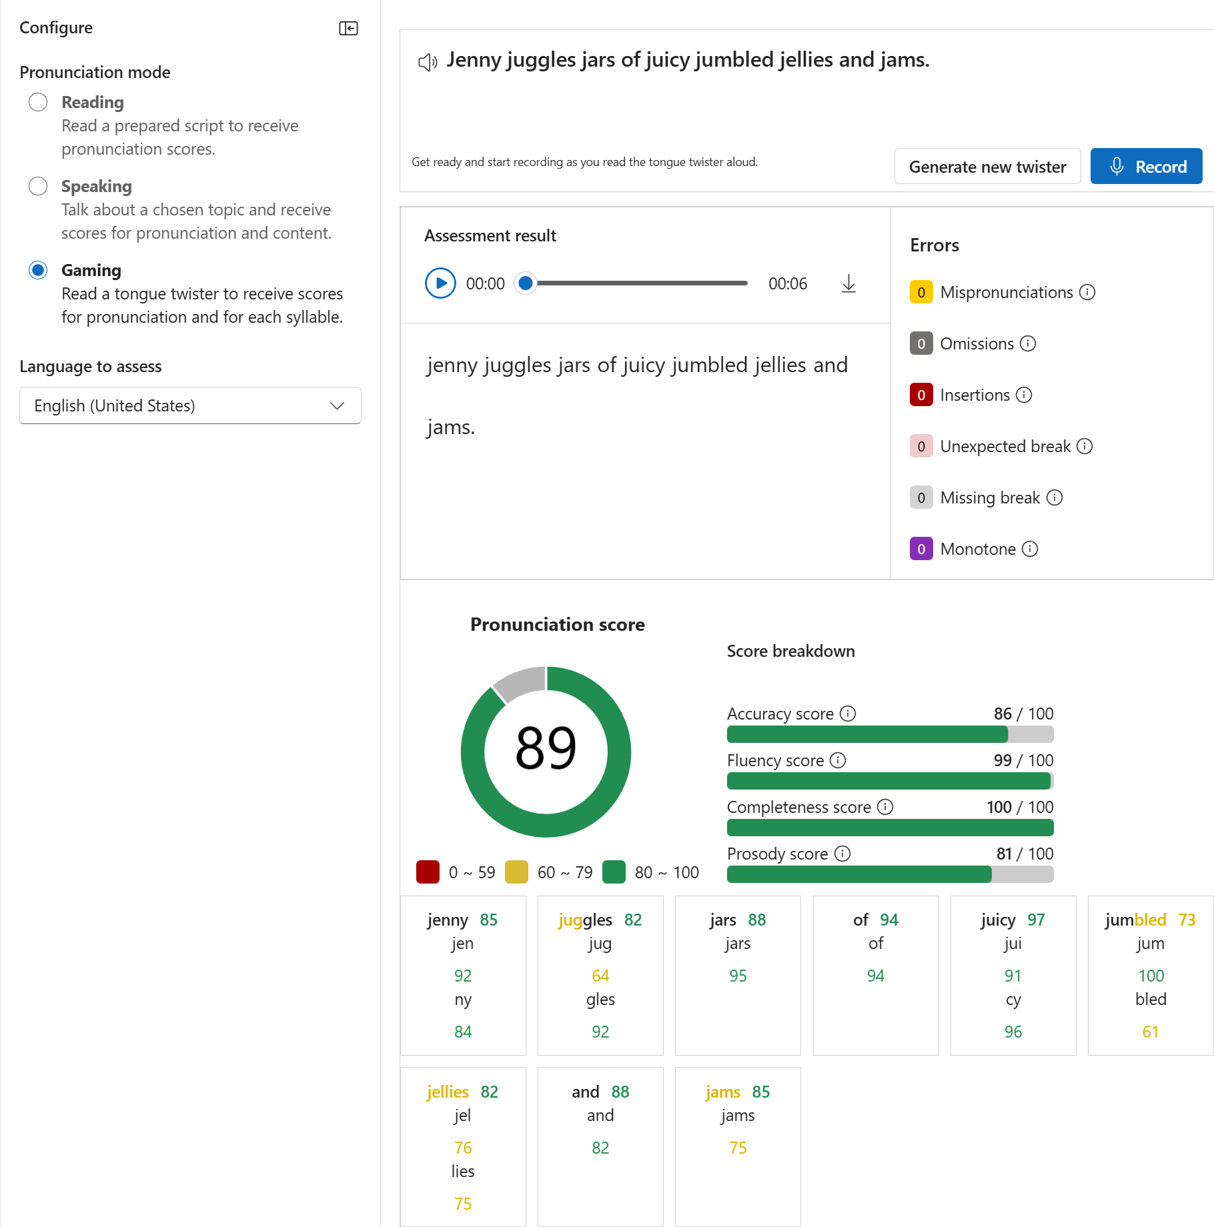Start recording with the Record button
Screen dimensions: 1214x1227
click(x=1146, y=166)
